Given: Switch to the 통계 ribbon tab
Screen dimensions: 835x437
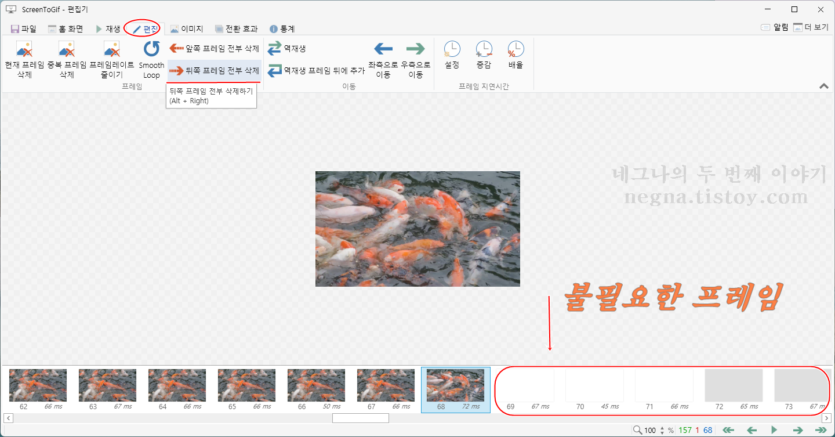Looking at the screenshot, I should coord(284,27).
